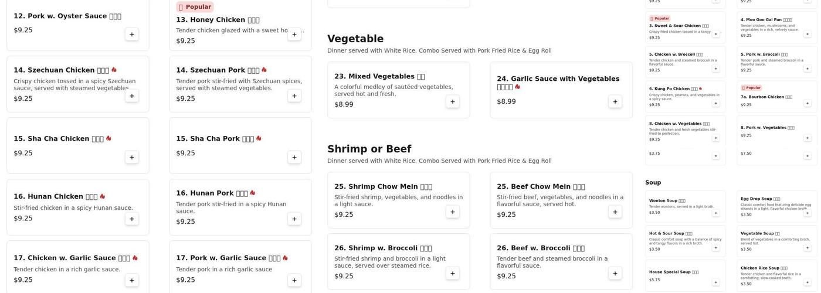Add Pork w. Garlic Sauce to cart
The height and width of the screenshot is (293, 821).
(x=294, y=280)
